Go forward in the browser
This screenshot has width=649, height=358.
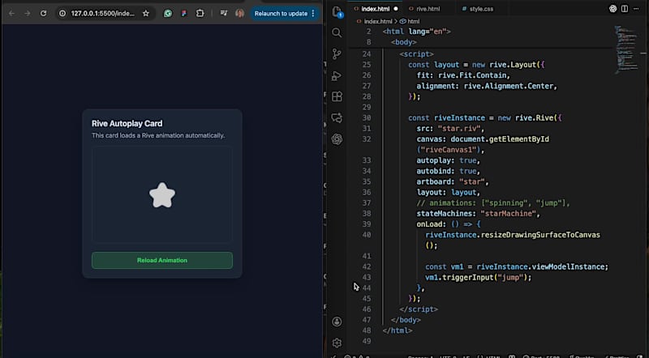pos(28,14)
